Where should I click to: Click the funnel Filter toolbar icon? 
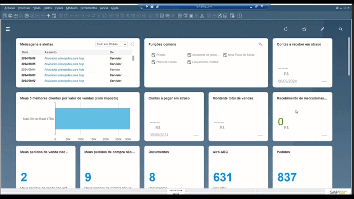tap(99, 16)
